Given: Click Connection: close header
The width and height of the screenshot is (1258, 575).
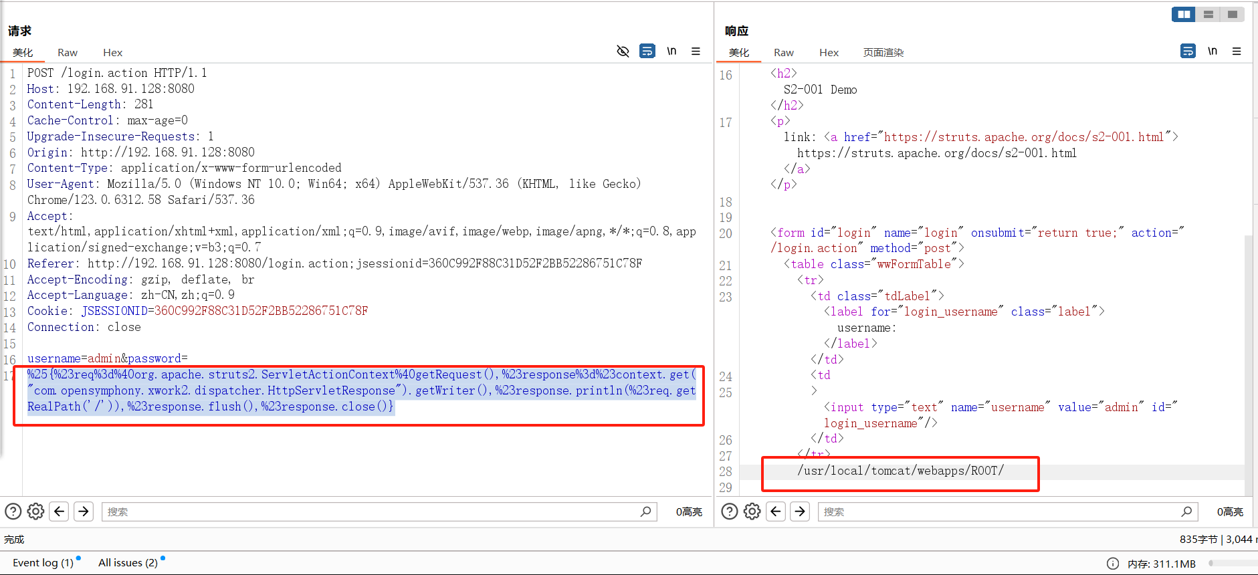Looking at the screenshot, I should [x=84, y=327].
